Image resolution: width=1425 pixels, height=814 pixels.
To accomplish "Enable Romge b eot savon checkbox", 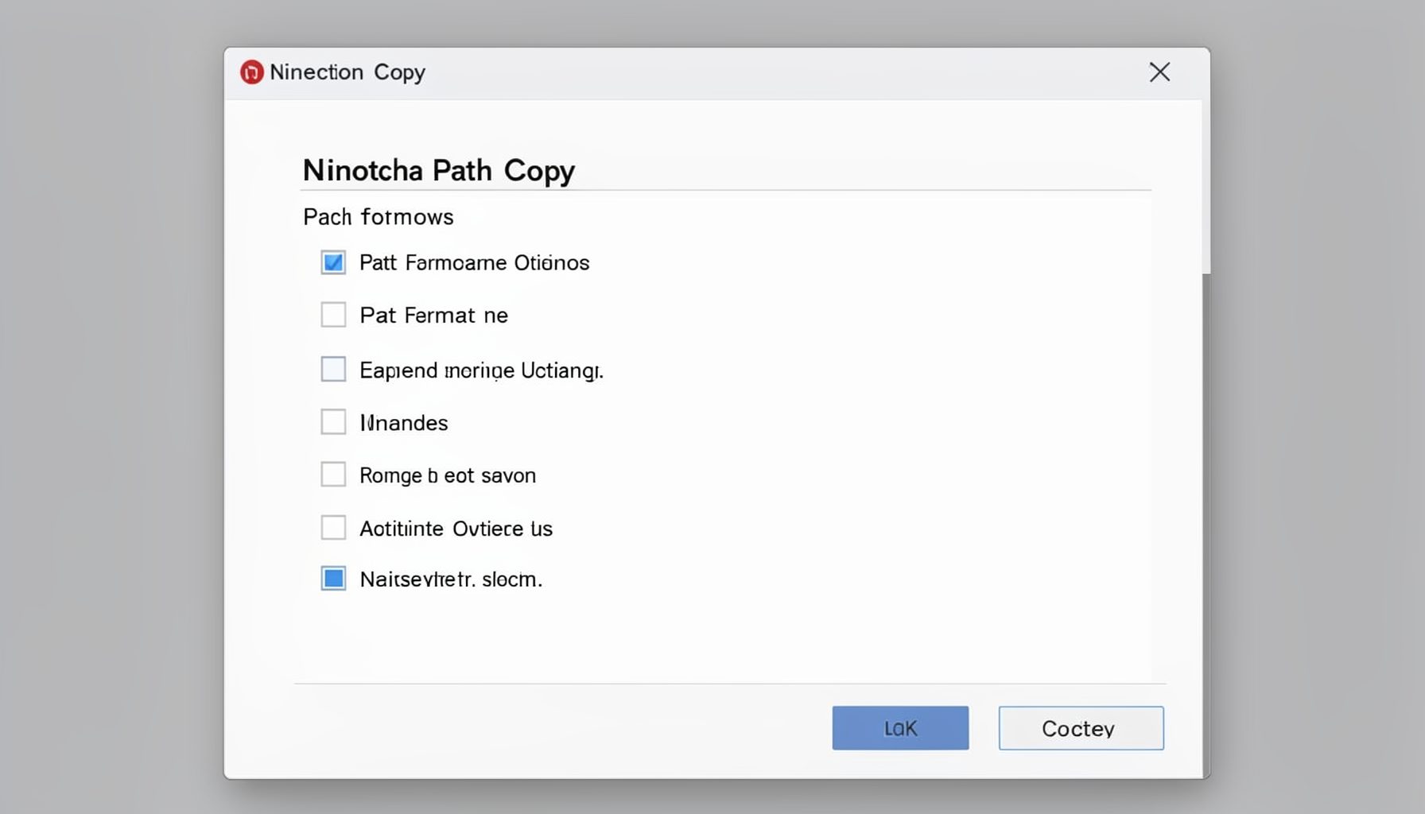I will [333, 475].
